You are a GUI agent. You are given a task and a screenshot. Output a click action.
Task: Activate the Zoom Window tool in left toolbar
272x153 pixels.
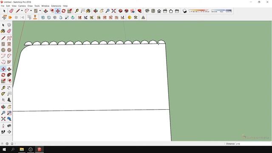[9, 113]
